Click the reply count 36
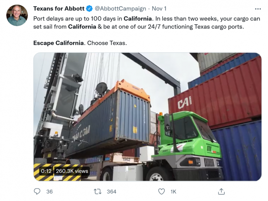This screenshot has height=201, width=268. [49, 191]
